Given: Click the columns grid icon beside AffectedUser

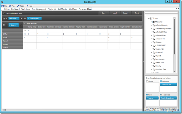Looking at the screenshot, I should click(x=25, y=19).
